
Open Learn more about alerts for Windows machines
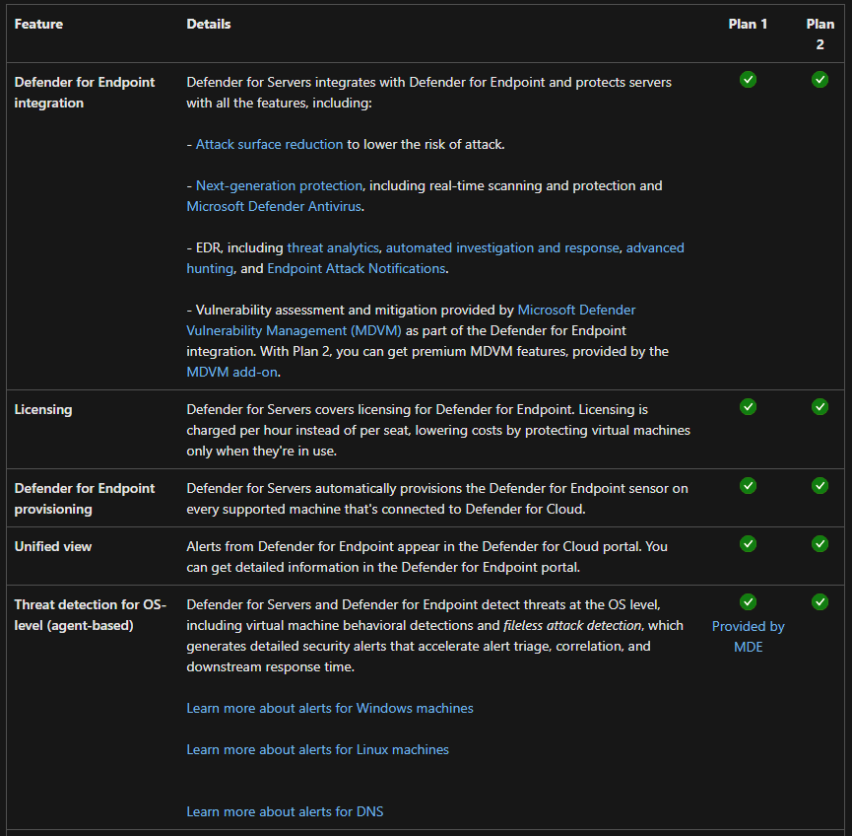(330, 708)
